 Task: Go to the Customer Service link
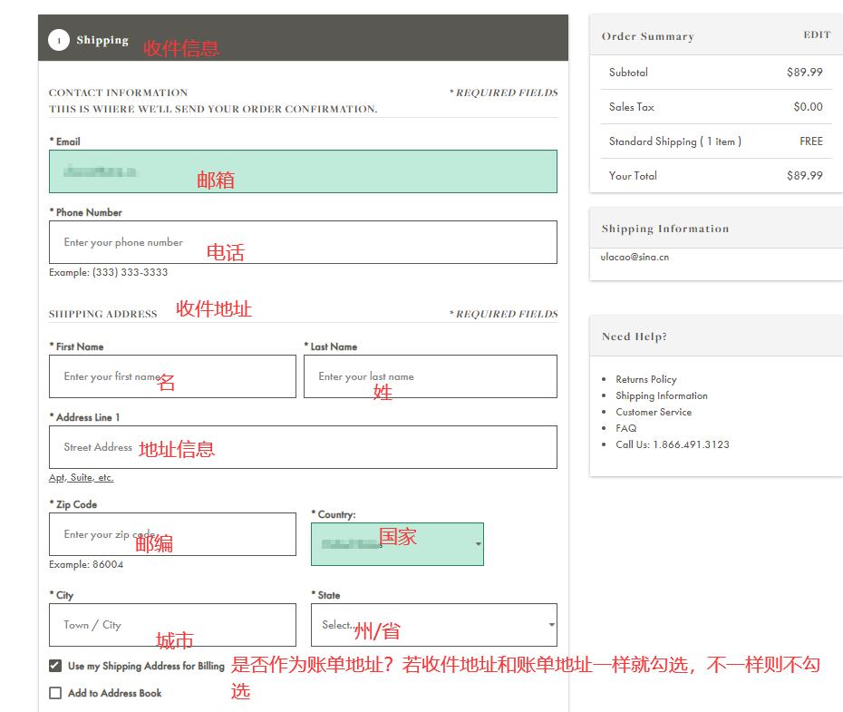click(x=653, y=412)
